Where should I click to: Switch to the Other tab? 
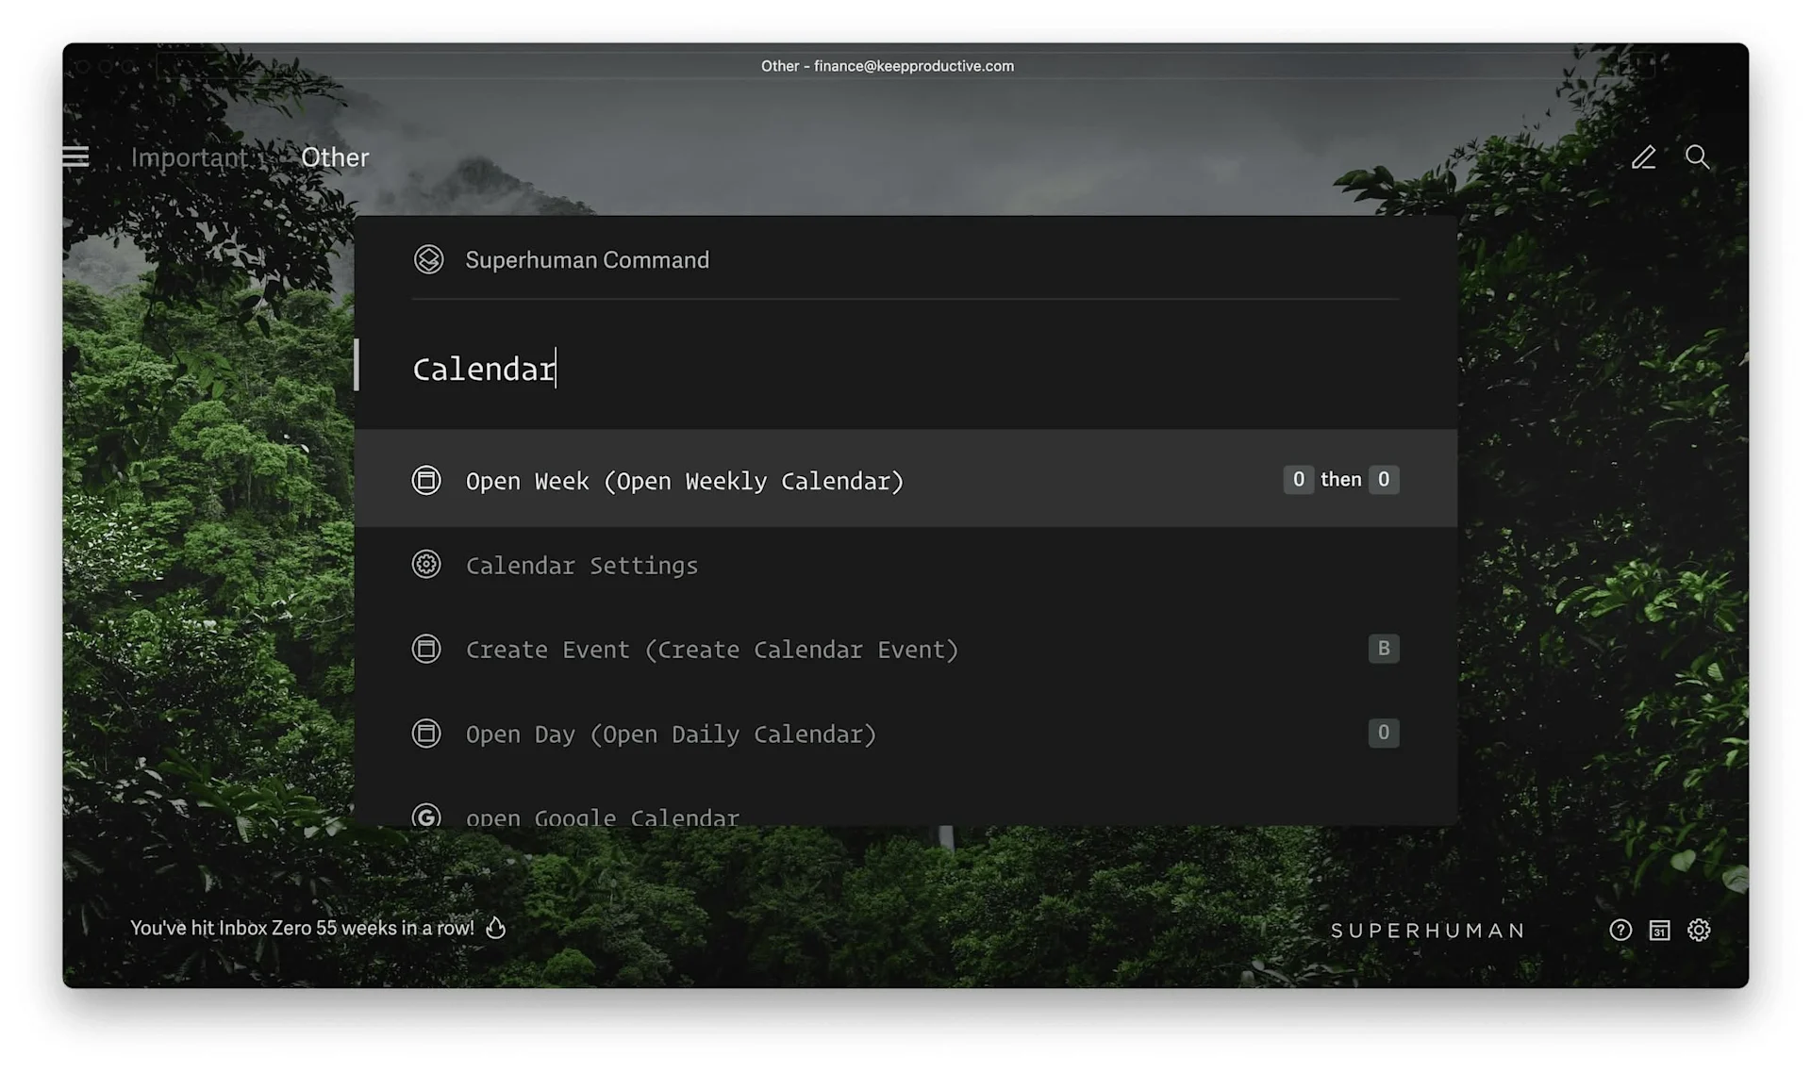tap(335, 157)
